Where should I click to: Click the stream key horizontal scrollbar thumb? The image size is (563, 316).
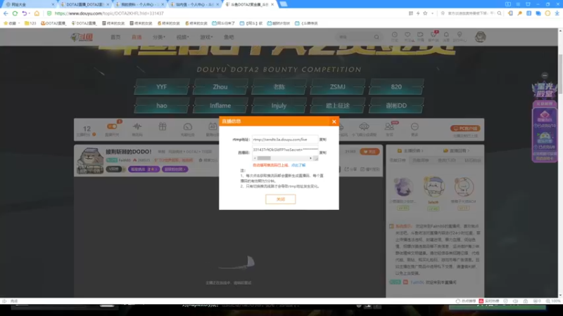pyautogui.click(x=264, y=158)
